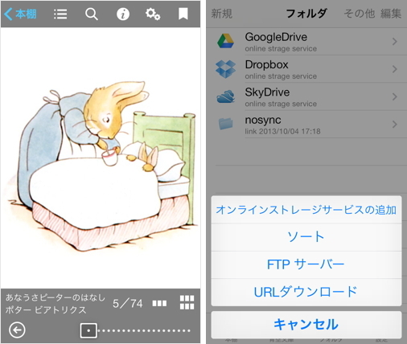407x344 pixels.
Task: Choose URLダウンロード option
Action: [306, 293]
